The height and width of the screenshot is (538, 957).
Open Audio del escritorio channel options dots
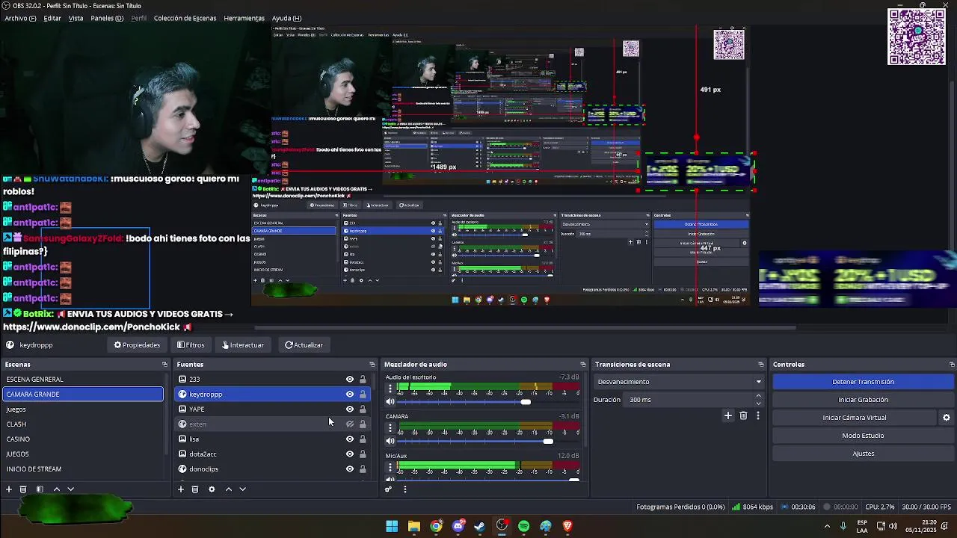tap(390, 389)
